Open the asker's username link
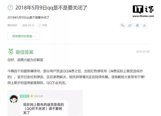This screenshot has width=161, height=116. pos(12,25)
